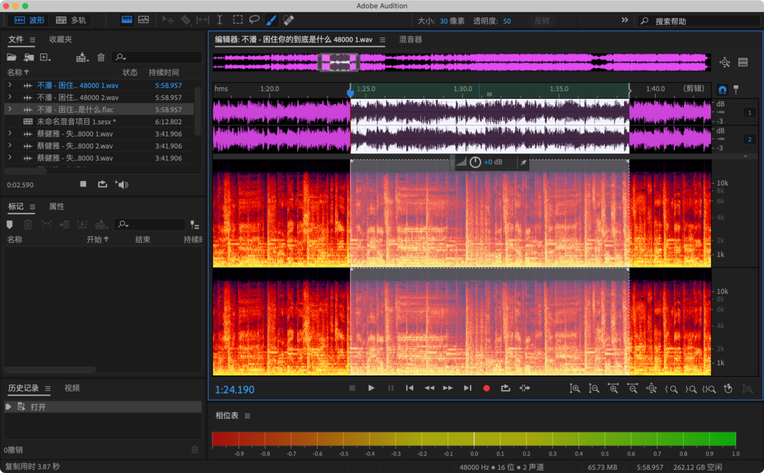This screenshot has width=764, height=473.
Task: Click Zoom In Time icon
Action: 613,388
